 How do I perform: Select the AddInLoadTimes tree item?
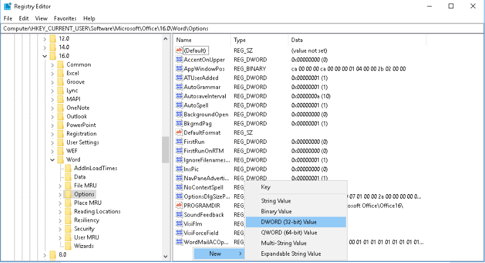(96, 168)
